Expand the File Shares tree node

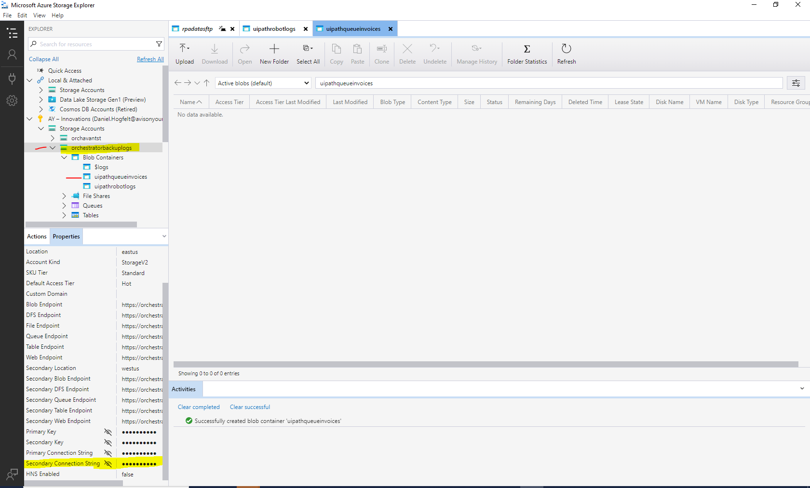[64, 196]
